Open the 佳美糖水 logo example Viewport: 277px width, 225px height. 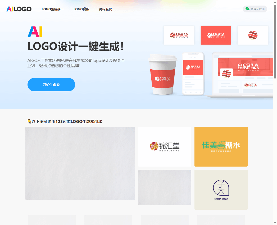[221, 146]
